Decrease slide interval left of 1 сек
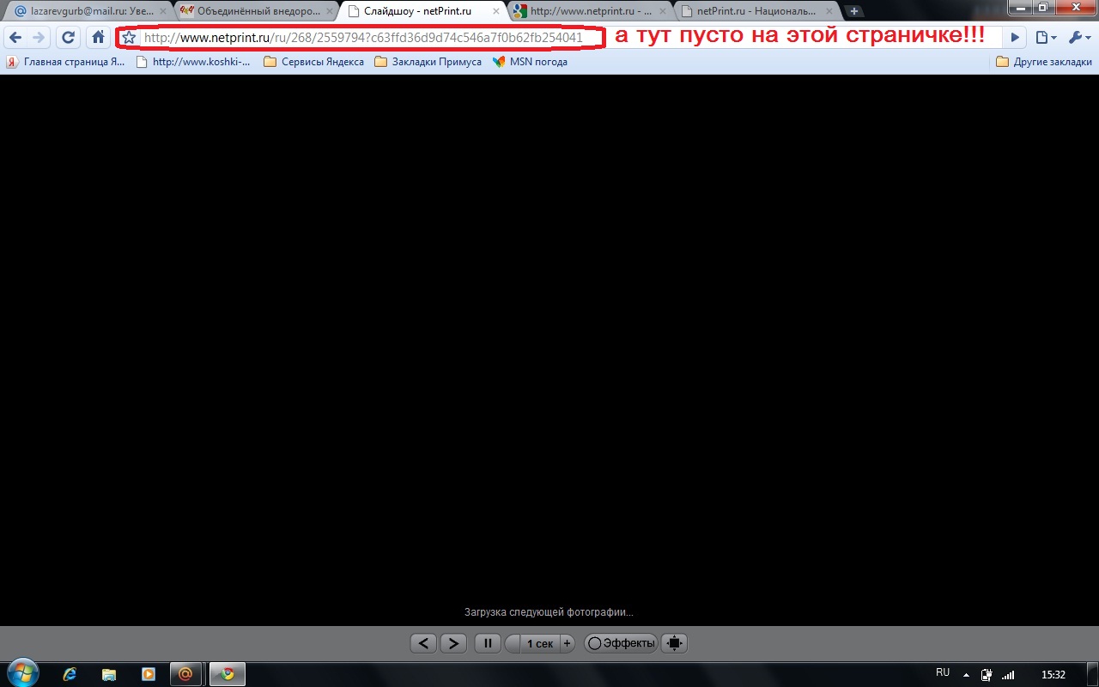Image resolution: width=1099 pixels, height=687 pixels. click(513, 643)
